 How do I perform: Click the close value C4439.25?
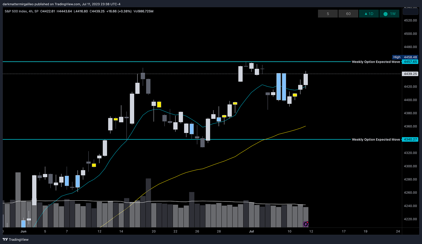pos(97,11)
